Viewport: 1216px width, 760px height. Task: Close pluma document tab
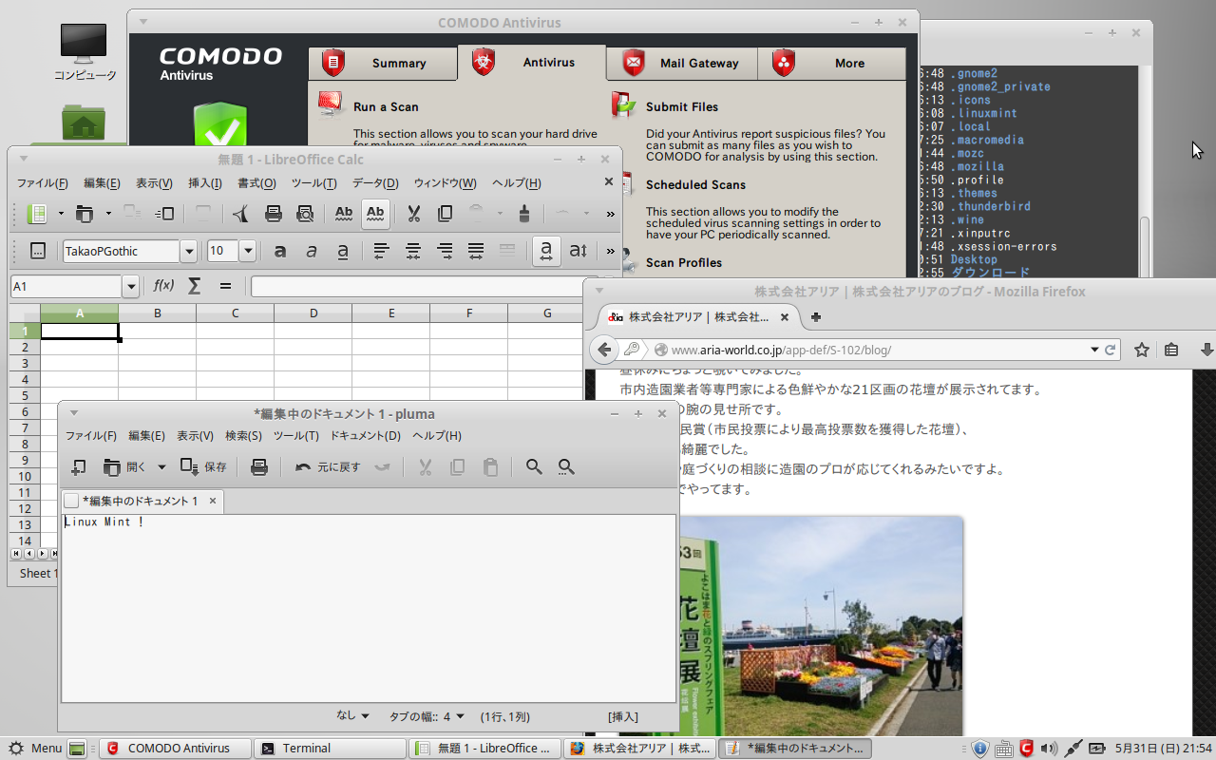pos(213,501)
